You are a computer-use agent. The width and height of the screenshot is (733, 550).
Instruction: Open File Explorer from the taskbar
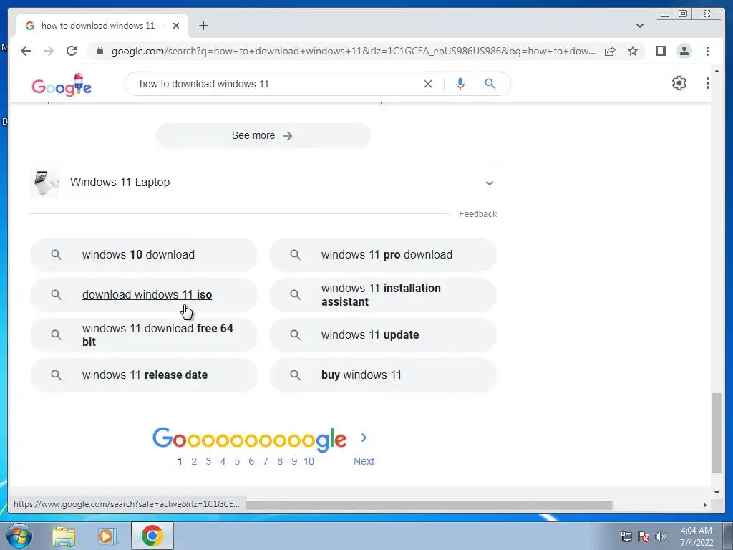pos(64,536)
